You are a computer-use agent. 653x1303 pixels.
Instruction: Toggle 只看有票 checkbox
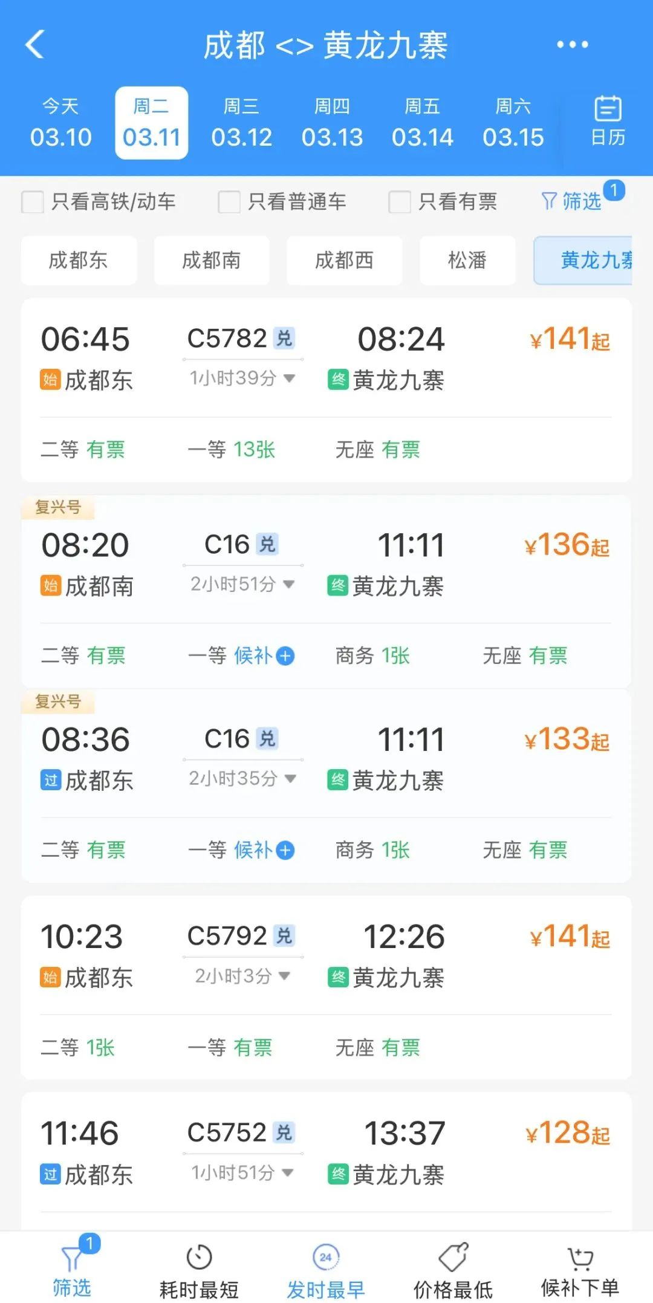tap(400, 202)
